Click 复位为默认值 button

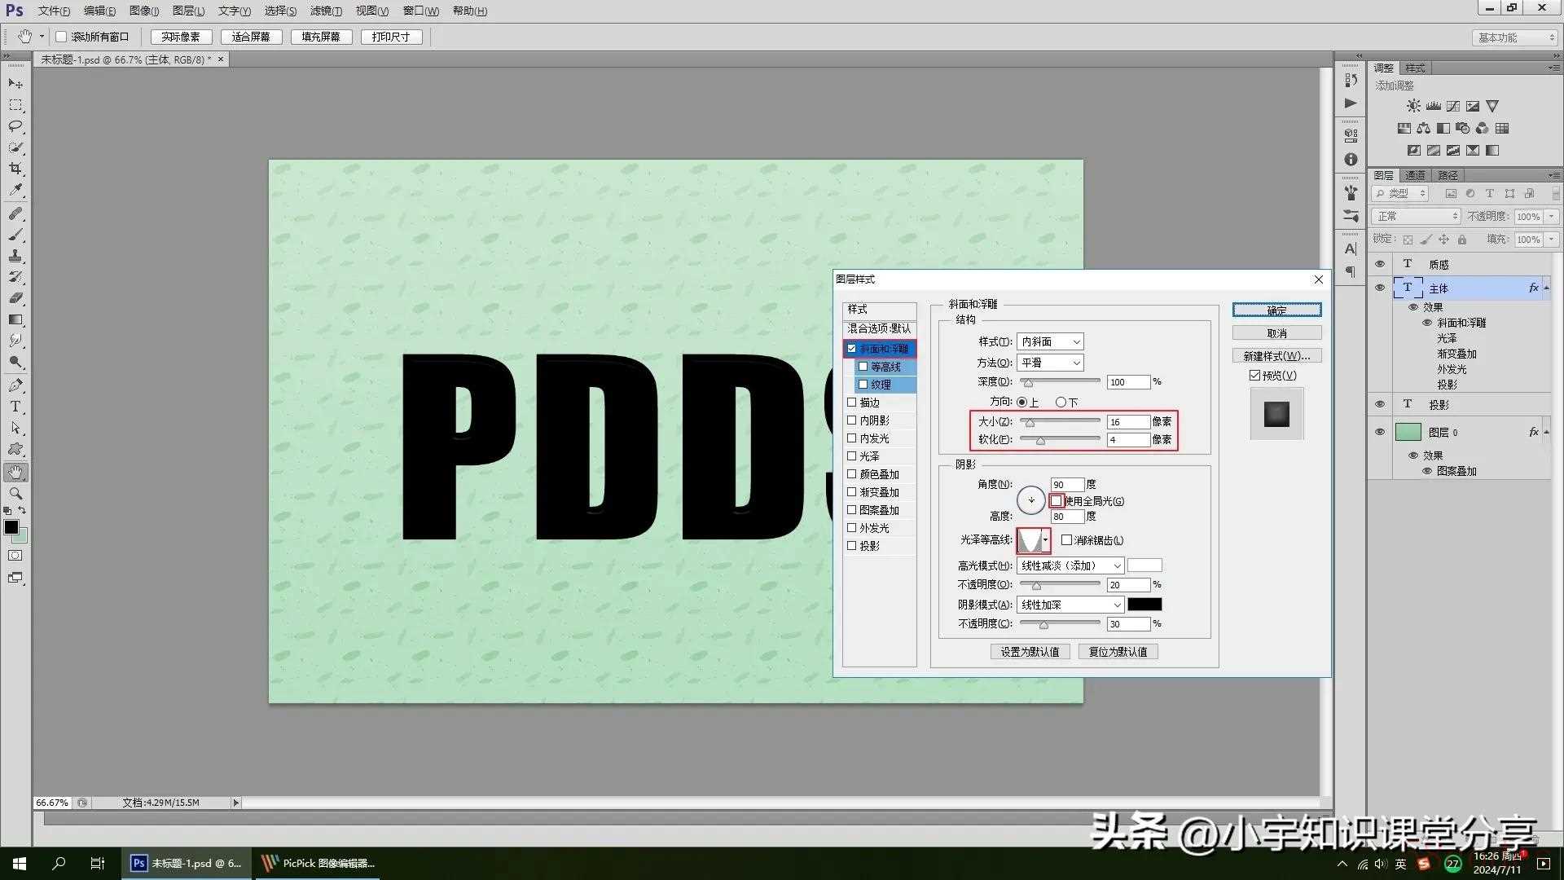pos(1118,652)
